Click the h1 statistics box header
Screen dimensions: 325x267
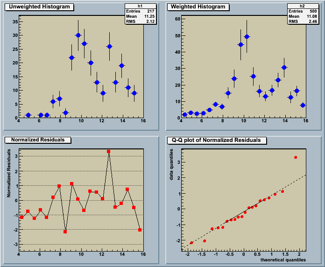[141, 6]
